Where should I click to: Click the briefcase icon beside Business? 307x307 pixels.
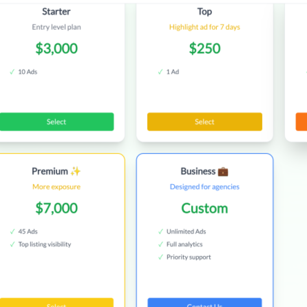[223, 172]
